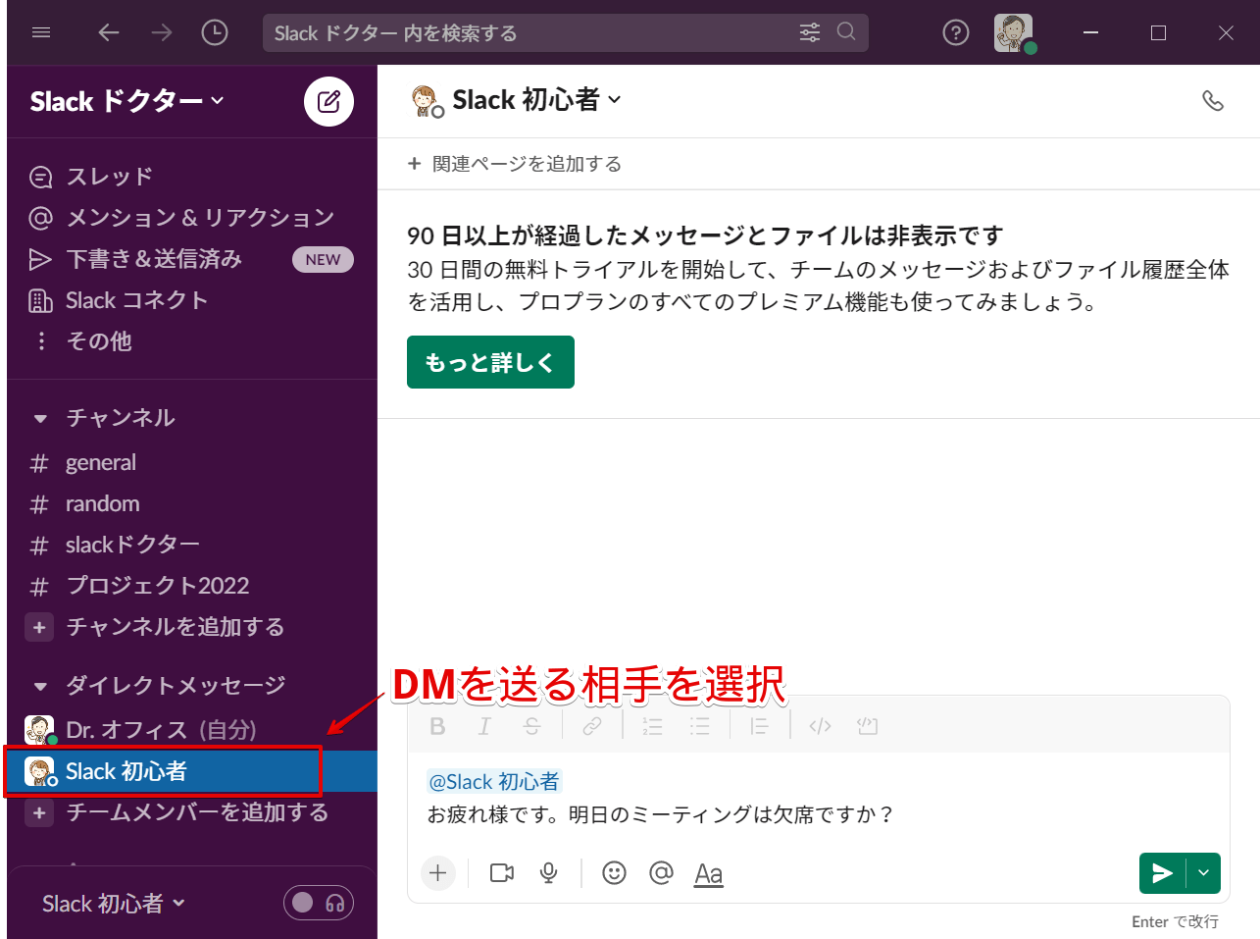Screen dimensions: 1260x939
Task: Select Slack 初心者 direct message
Action: [192, 771]
